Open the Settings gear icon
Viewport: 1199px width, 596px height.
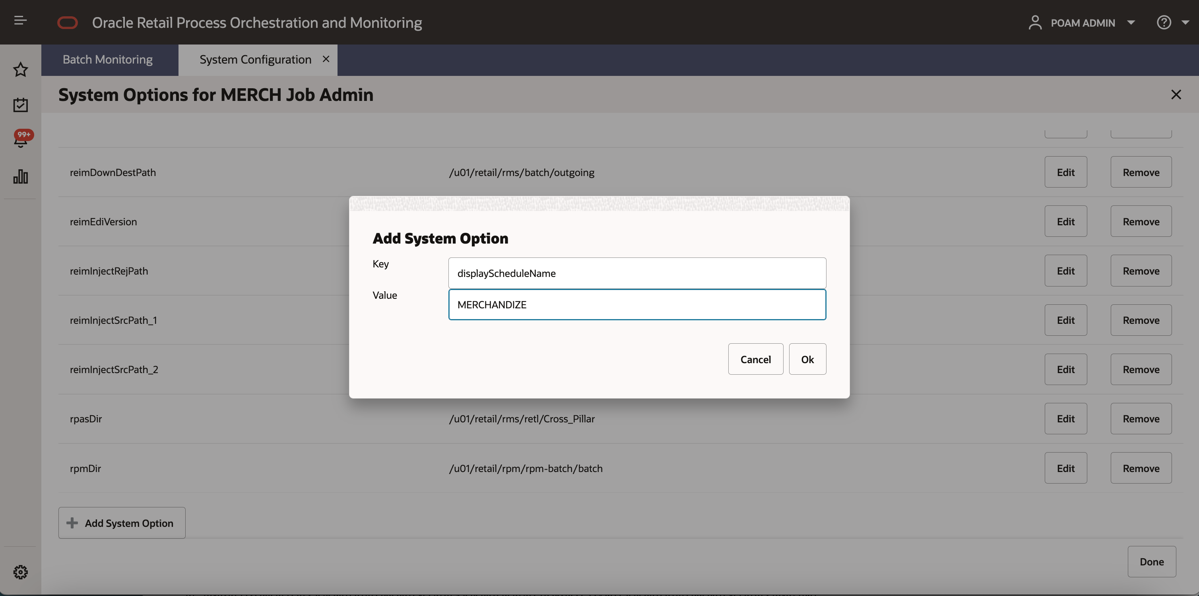(21, 572)
